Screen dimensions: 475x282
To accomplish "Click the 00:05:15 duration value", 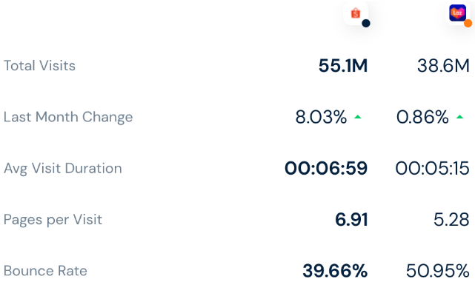I will click(x=433, y=168).
